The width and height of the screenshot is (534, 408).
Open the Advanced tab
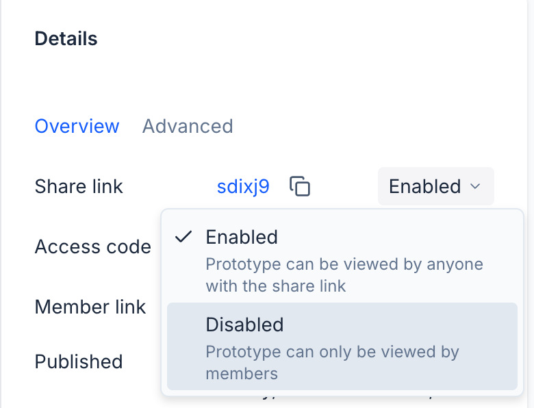pyautogui.click(x=188, y=126)
